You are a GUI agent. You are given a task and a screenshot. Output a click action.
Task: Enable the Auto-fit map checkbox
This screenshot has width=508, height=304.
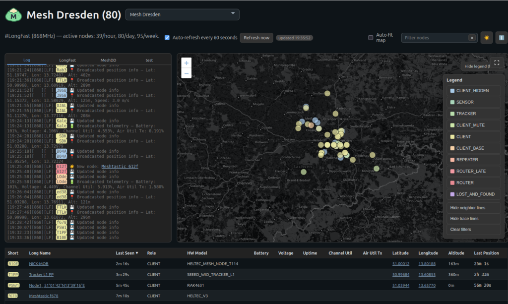[371, 38]
